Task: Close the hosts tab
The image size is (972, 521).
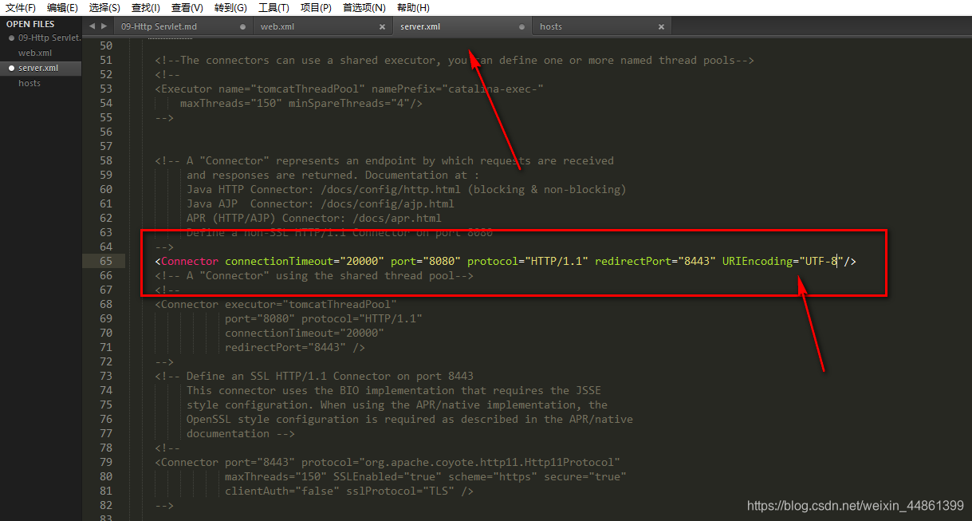Action: tap(661, 27)
